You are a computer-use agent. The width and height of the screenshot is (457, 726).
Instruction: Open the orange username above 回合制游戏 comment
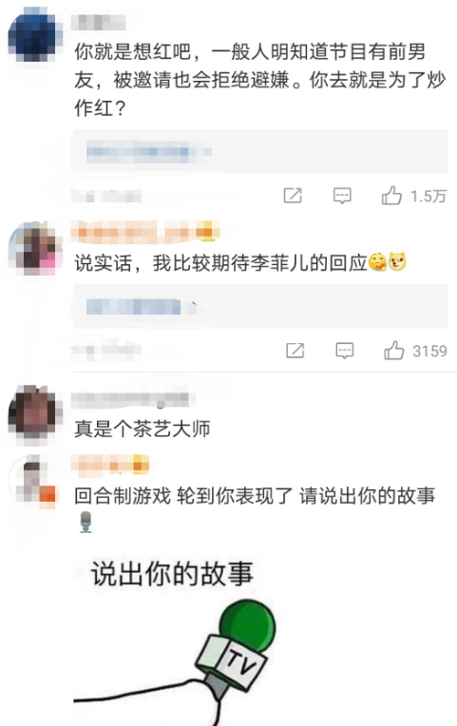[110, 465]
